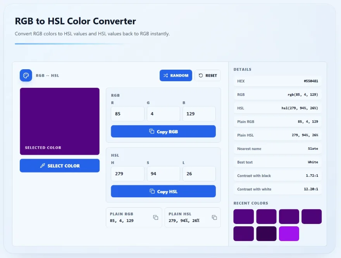Select the darkest recent color swatch
341x258 pixels.
click(266, 234)
